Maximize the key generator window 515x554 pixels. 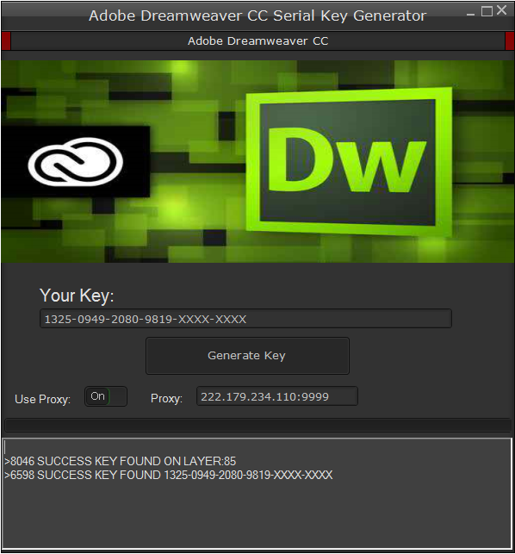click(x=487, y=11)
